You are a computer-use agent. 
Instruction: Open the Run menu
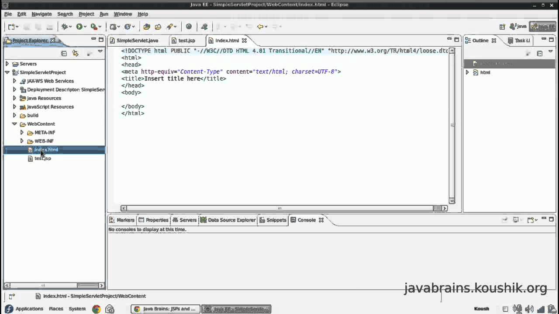[x=104, y=14]
